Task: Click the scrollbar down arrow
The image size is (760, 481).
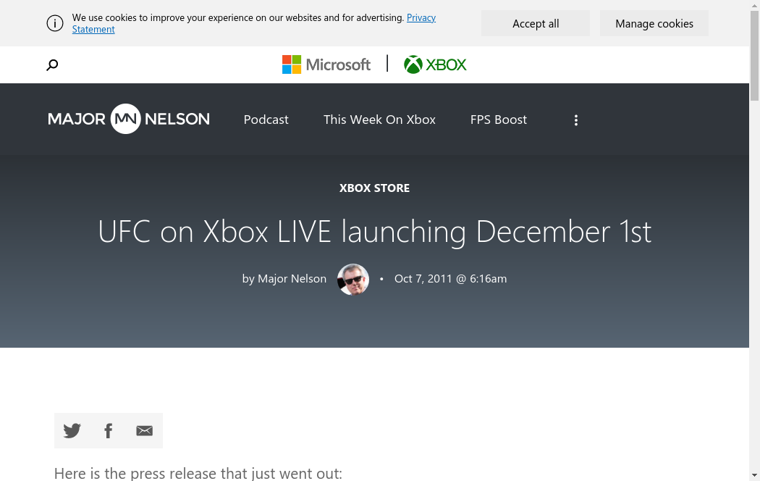Action: pos(754,475)
